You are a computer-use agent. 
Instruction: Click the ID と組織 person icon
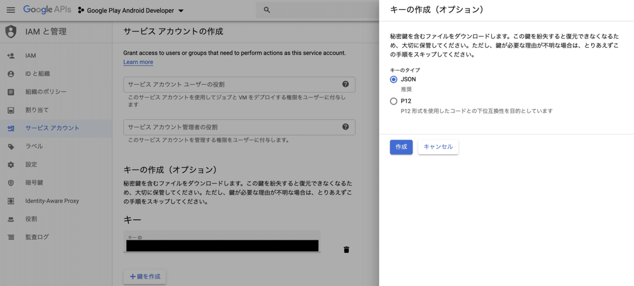[x=11, y=74]
